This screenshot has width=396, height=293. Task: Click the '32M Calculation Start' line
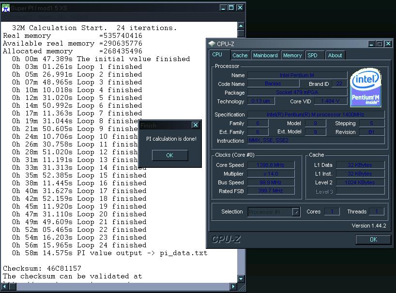94,28
